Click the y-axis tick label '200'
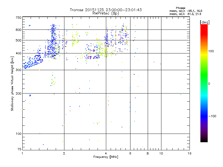223x167 pixels. 18,94
